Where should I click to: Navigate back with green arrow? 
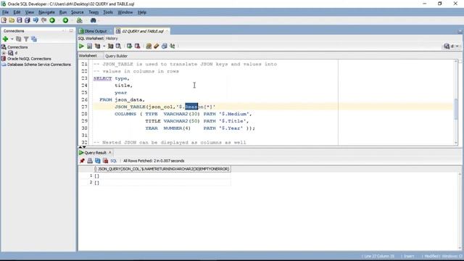[52, 20]
